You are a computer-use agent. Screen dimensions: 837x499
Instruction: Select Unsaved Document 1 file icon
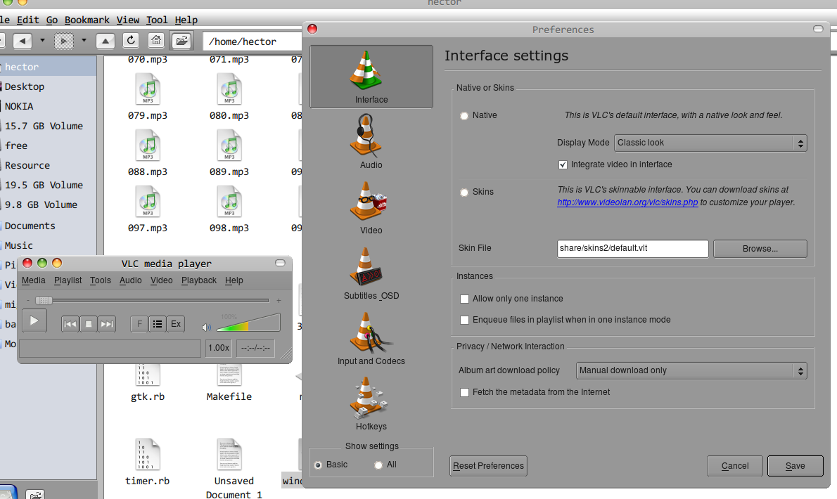click(x=229, y=454)
